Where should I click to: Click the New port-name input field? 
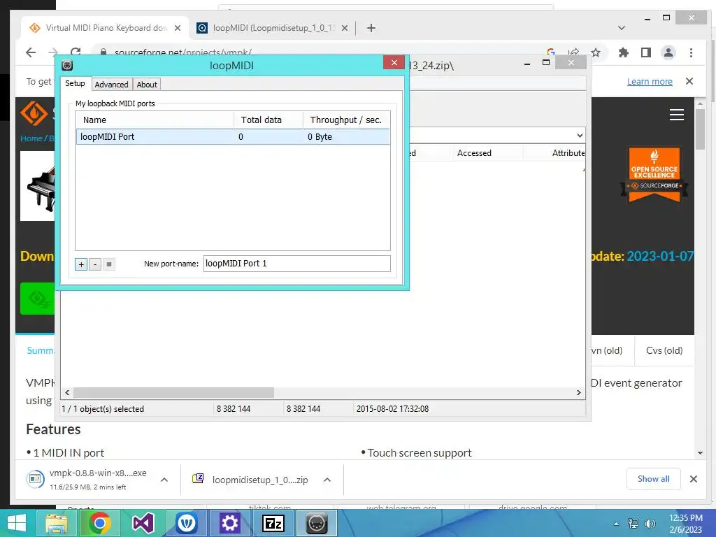296,264
